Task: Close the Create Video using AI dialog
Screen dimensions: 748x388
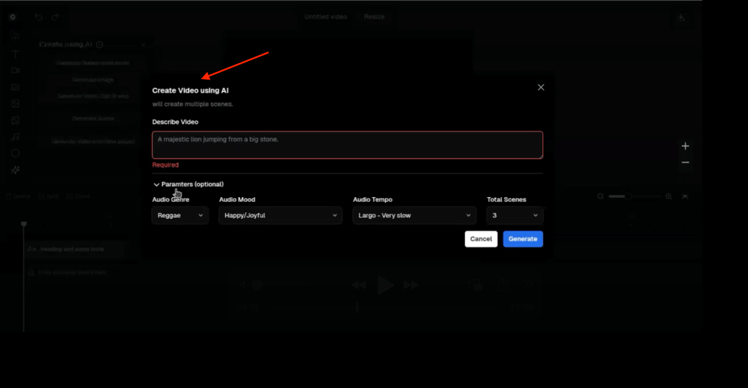Action: [540, 88]
